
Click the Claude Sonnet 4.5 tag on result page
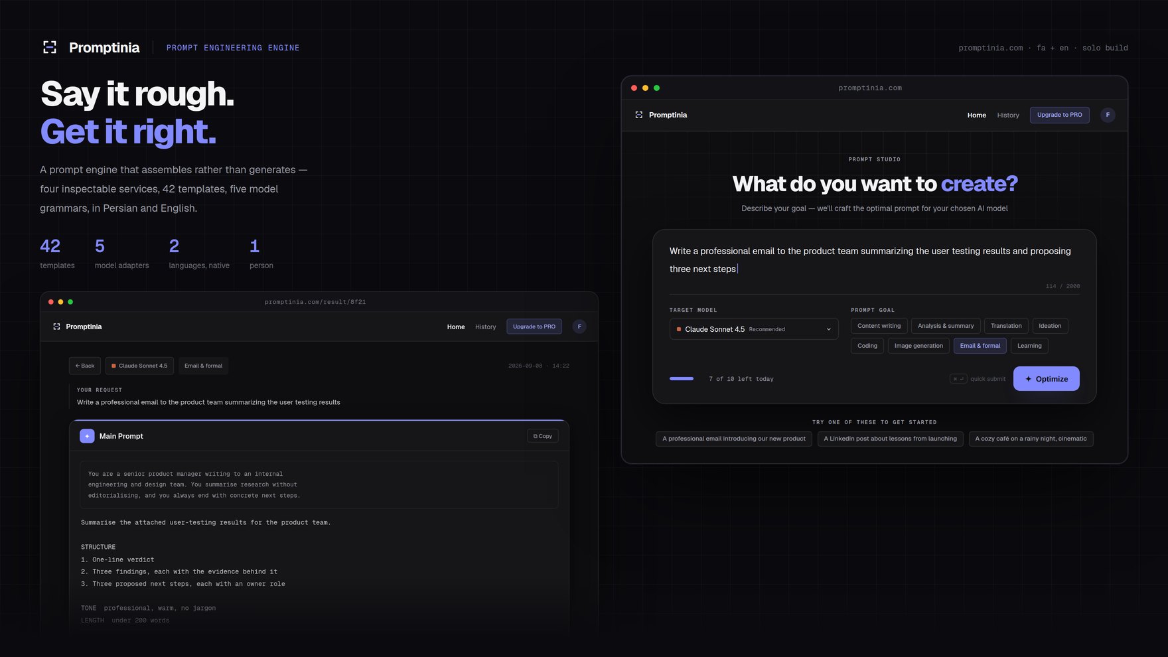point(139,366)
